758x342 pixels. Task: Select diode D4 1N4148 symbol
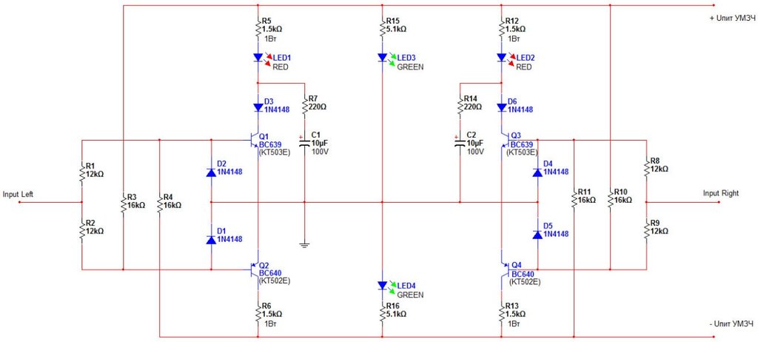(537, 172)
